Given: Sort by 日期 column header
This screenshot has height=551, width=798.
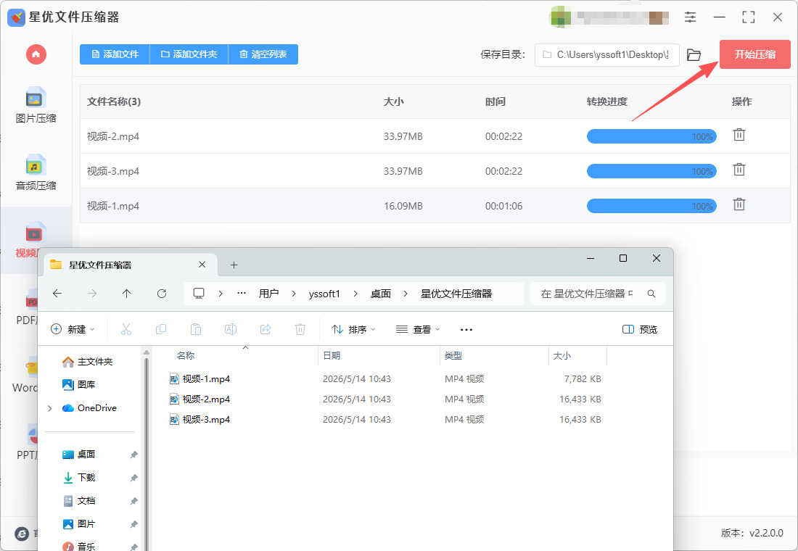Looking at the screenshot, I should click(332, 356).
